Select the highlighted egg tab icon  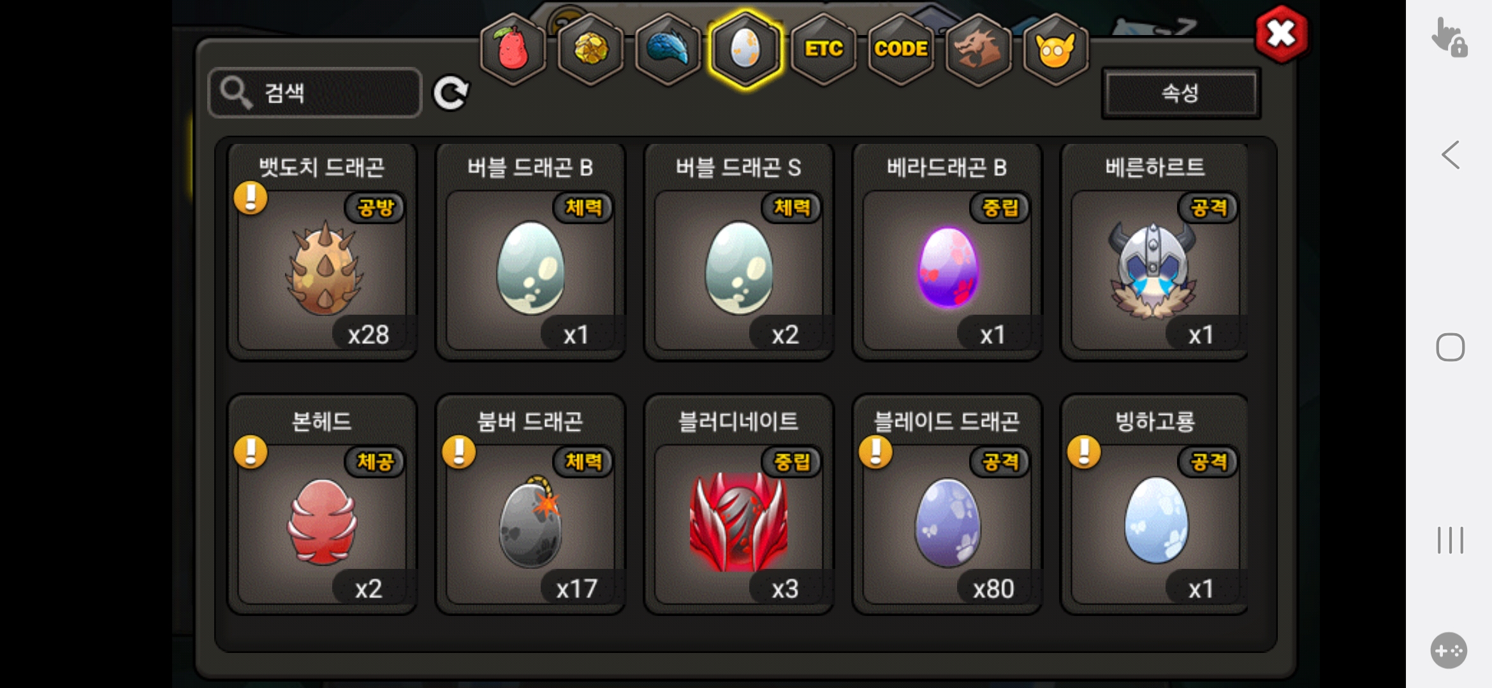click(x=745, y=49)
